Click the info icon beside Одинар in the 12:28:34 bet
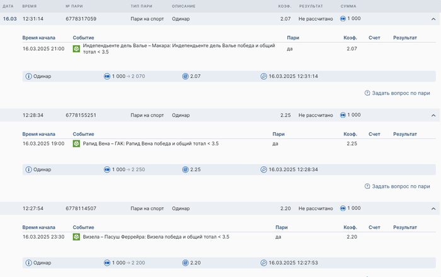The image size is (441, 277). pyautogui.click(x=28, y=169)
